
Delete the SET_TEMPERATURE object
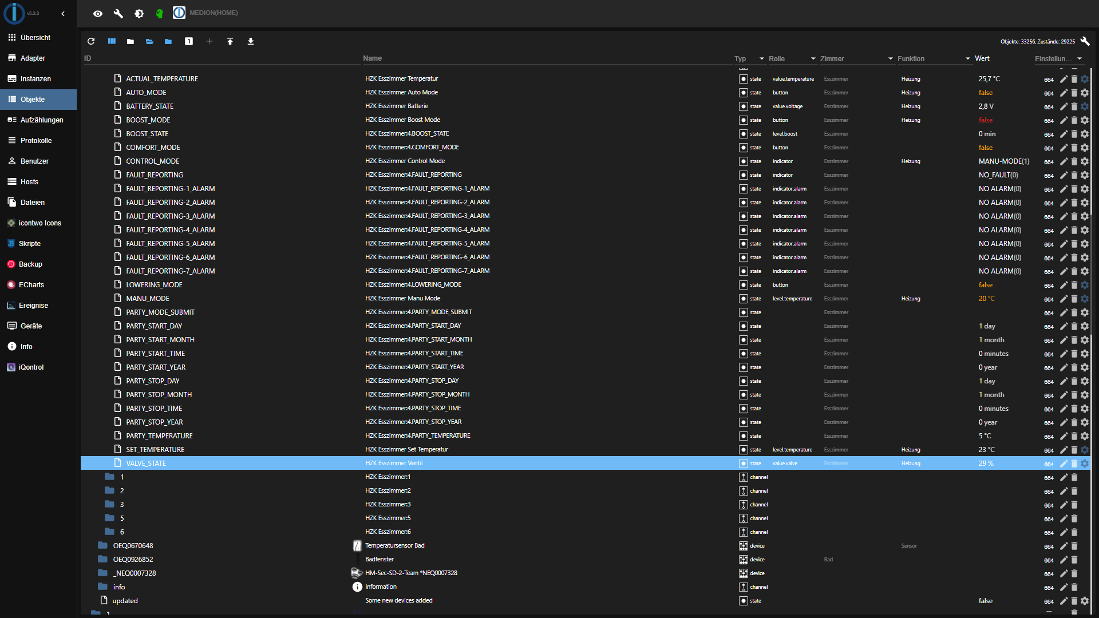click(1074, 450)
